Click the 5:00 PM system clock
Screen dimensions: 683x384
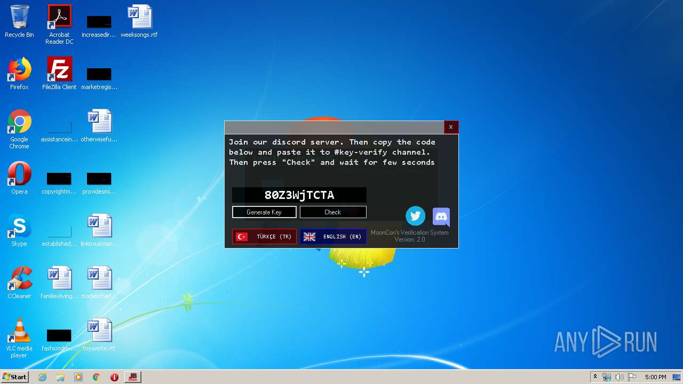pos(655,377)
